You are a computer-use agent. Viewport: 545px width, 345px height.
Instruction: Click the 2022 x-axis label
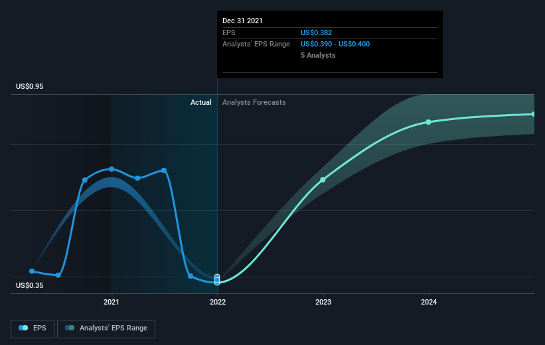pos(218,302)
